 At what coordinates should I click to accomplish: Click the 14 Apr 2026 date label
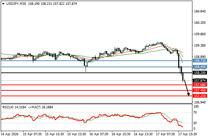(9, 134)
